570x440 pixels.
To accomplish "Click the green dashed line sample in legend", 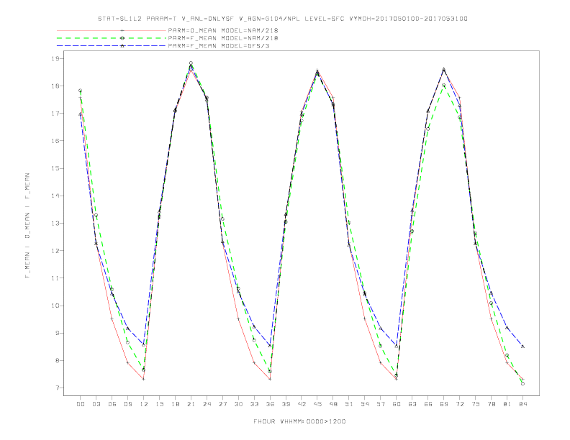I will (112, 38).
